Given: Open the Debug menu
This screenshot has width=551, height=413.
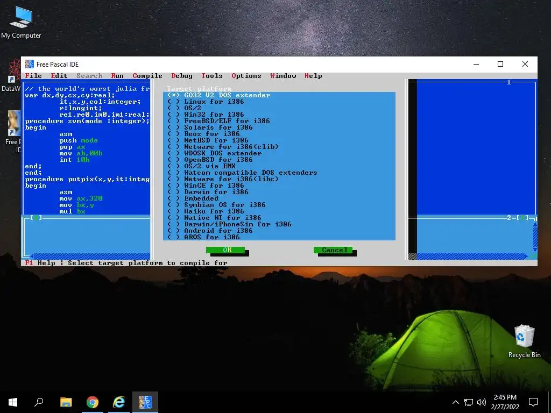Looking at the screenshot, I should [182, 76].
